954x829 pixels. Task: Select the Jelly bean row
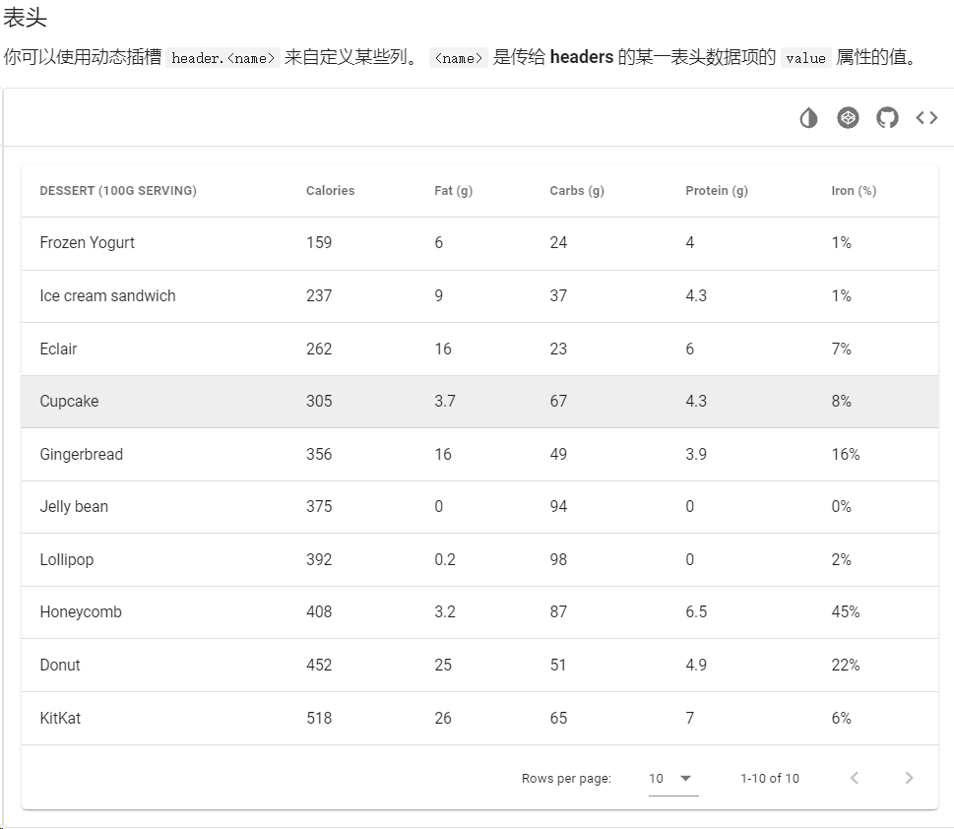click(x=74, y=507)
